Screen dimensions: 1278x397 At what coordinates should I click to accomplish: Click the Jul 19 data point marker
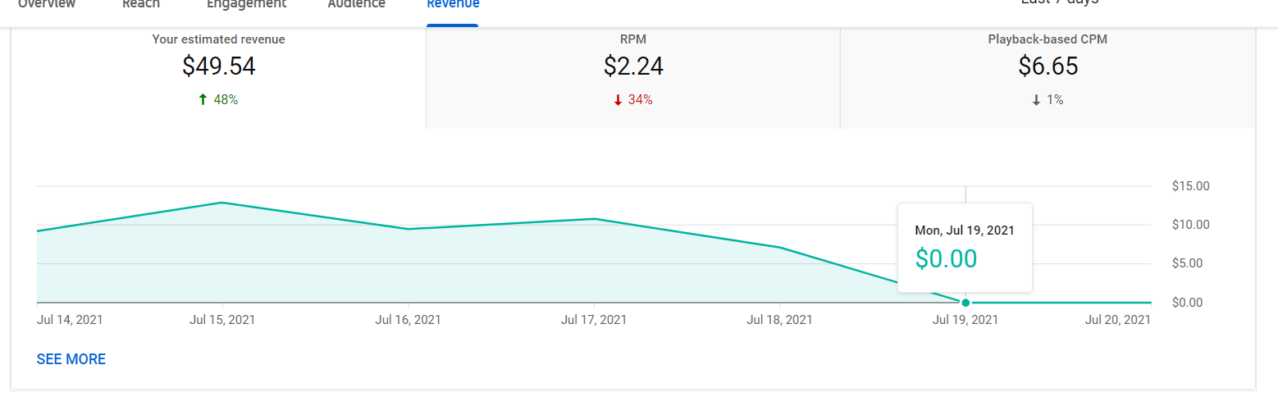coord(965,303)
